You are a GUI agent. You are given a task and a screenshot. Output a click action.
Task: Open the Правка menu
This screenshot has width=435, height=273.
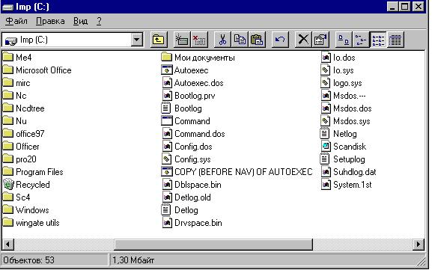pyautogui.click(x=50, y=21)
